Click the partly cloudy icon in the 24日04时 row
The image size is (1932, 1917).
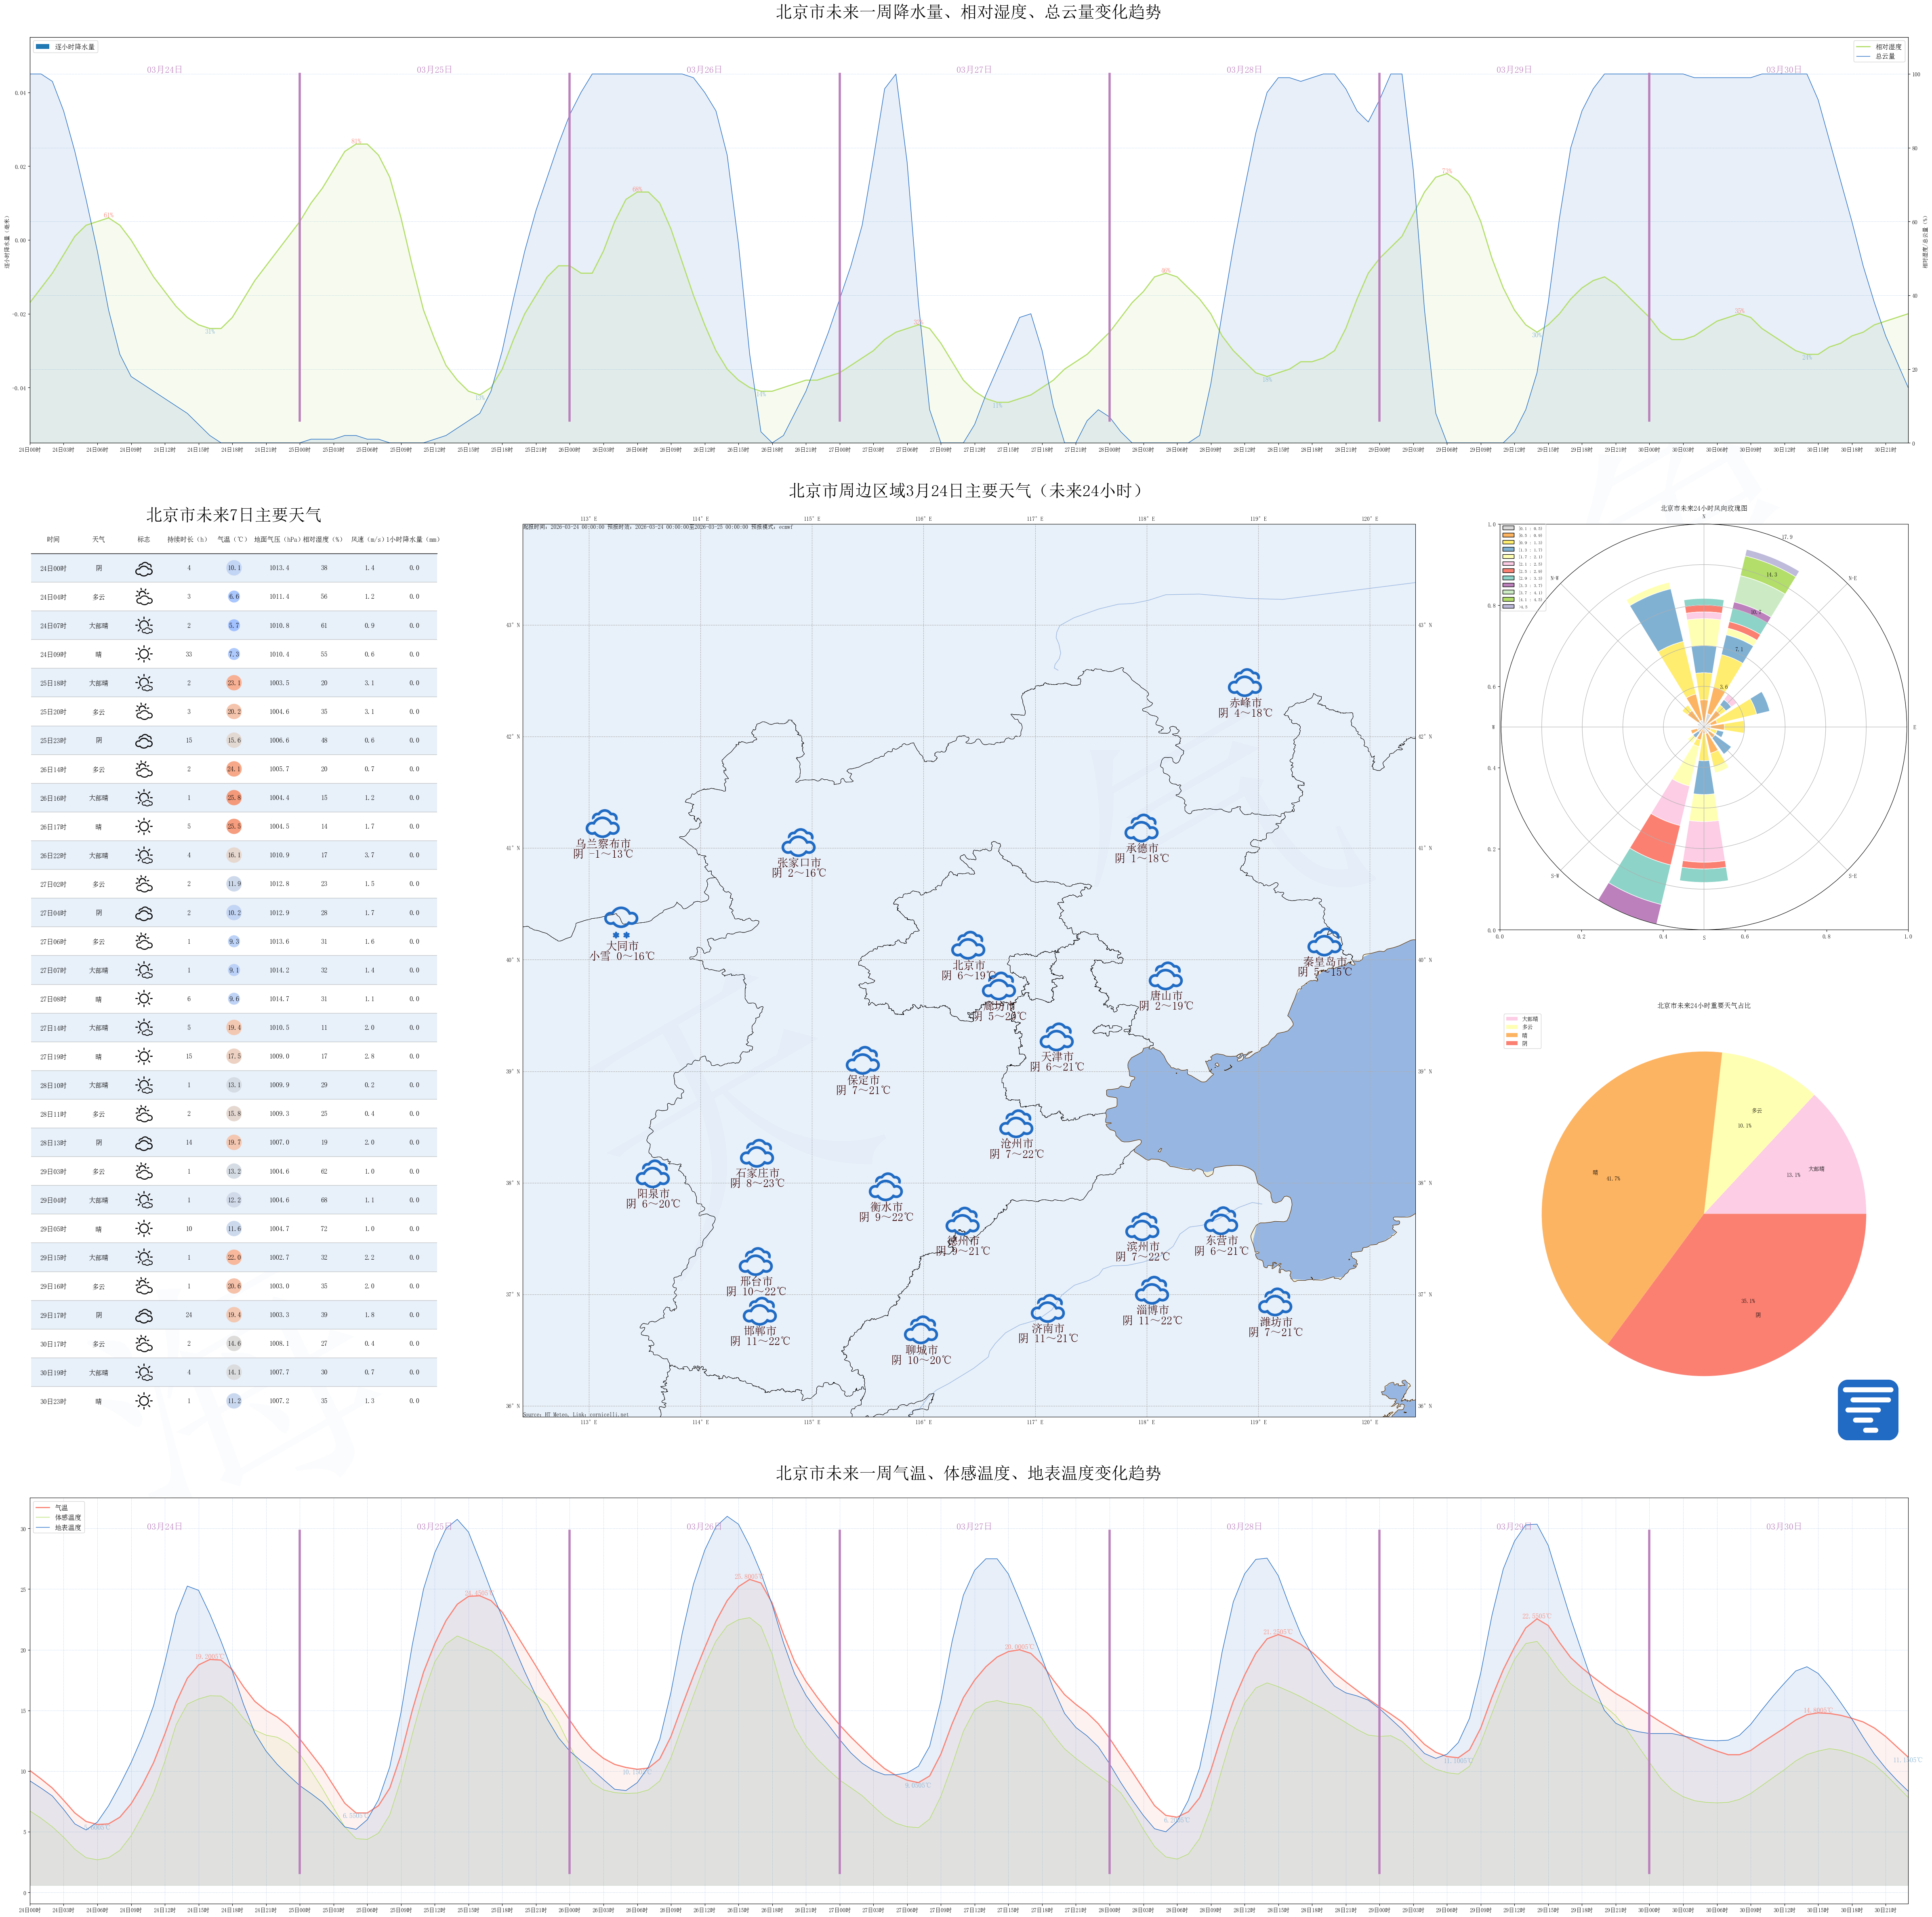pos(144,597)
